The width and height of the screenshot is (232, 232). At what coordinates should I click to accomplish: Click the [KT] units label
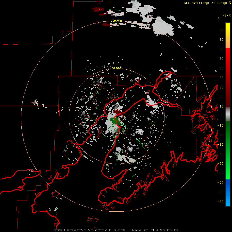(220, 18)
